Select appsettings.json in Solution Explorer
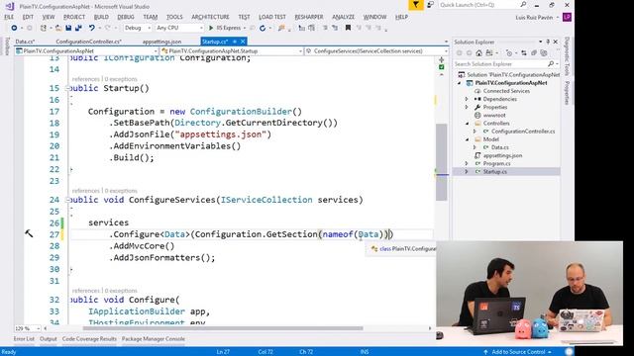 click(x=502, y=155)
